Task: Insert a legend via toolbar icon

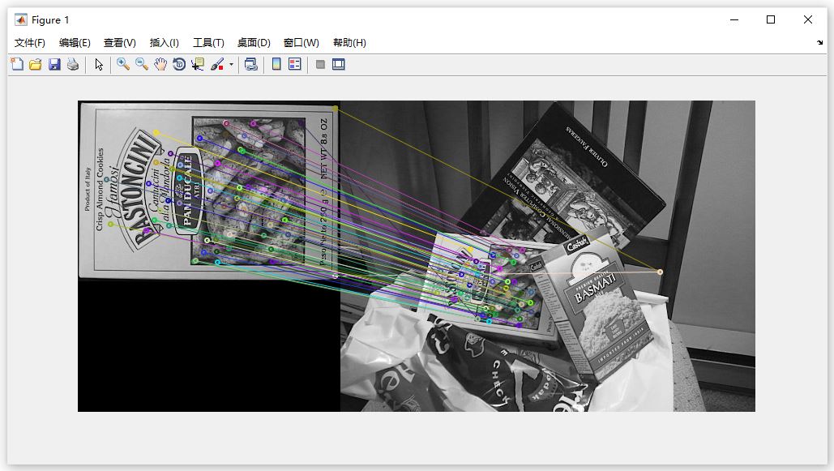Action: [295, 64]
